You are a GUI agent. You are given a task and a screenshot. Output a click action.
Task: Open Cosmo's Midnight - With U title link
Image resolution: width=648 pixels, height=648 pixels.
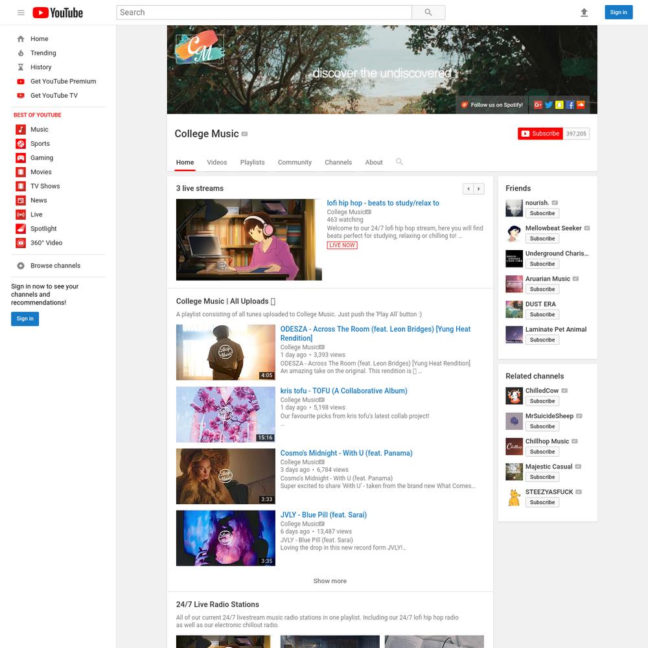click(346, 453)
